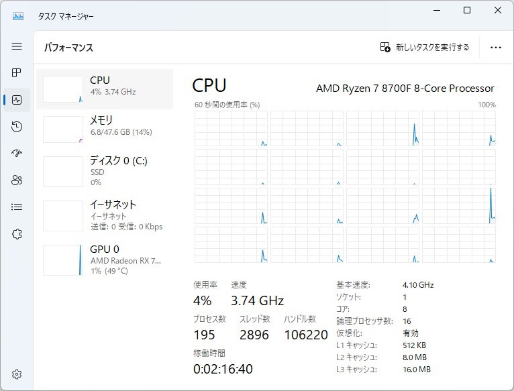This screenshot has width=514, height=391.
Task: Open the Startup apps page icon
Action: point(17,154)
